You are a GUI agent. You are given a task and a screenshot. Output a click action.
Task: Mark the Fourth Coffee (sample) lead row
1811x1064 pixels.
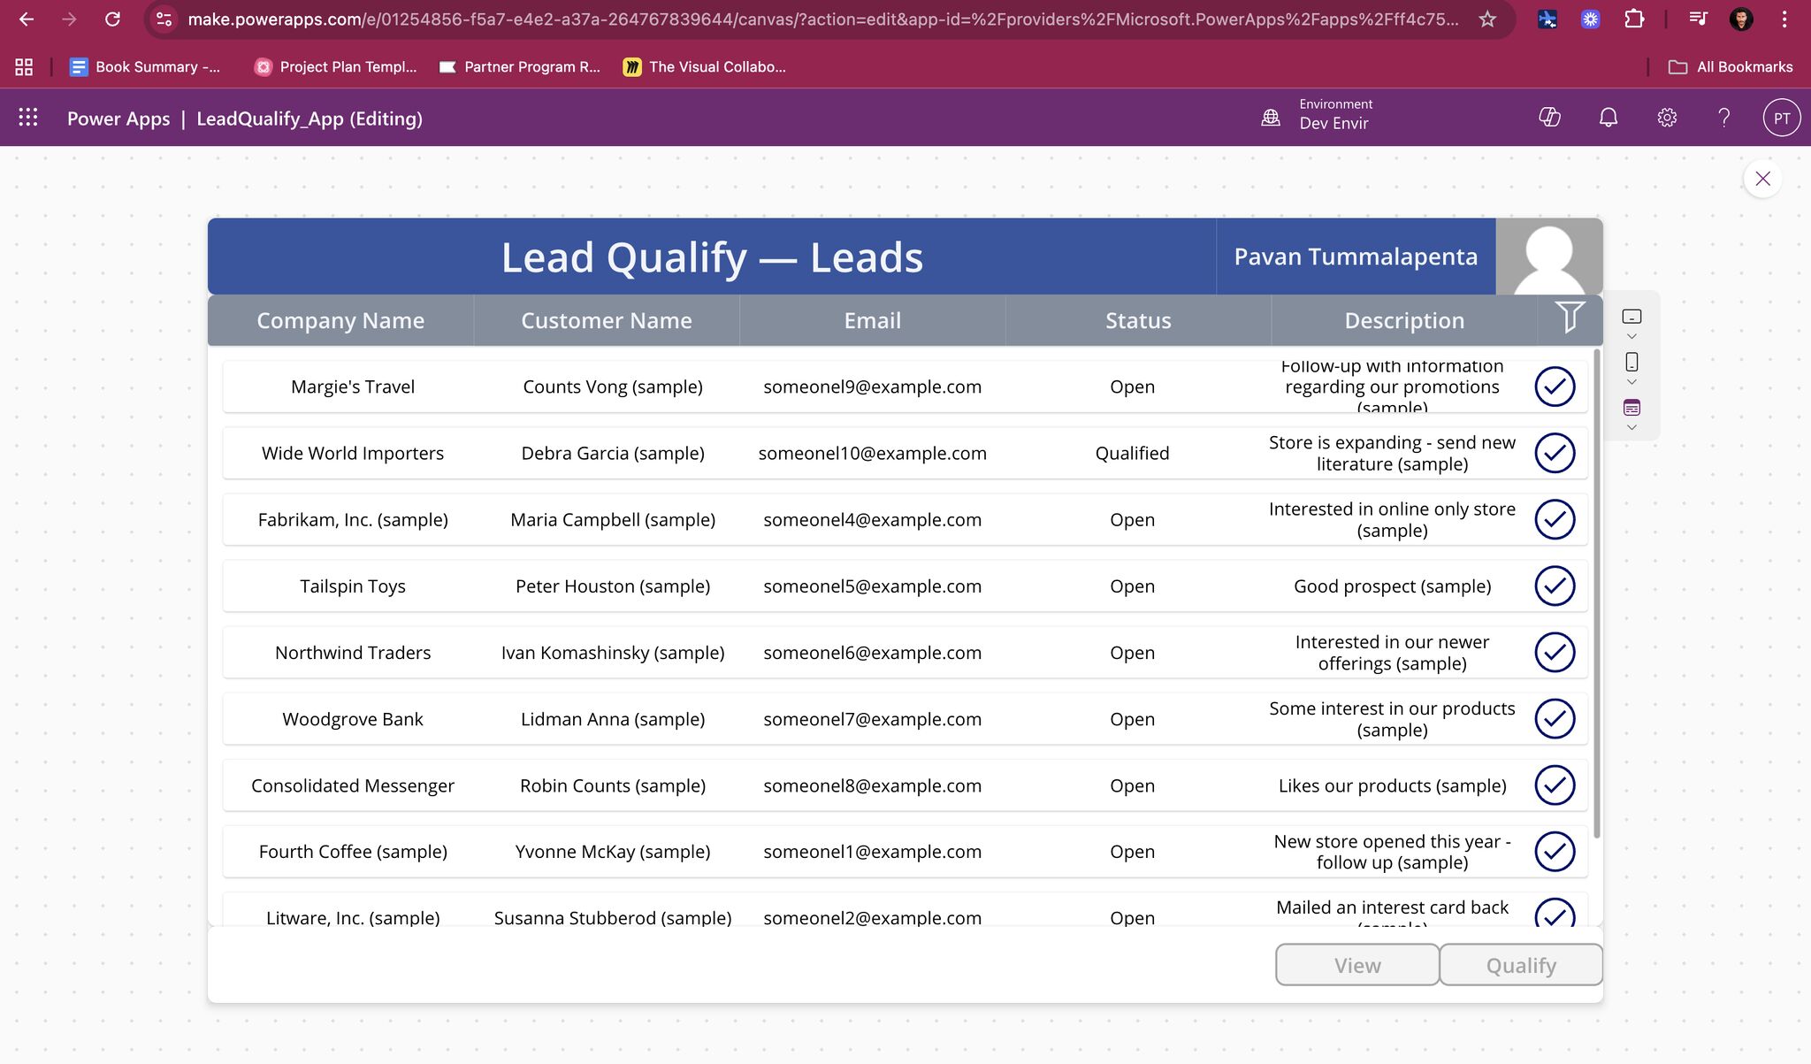tap(1556, 851)
